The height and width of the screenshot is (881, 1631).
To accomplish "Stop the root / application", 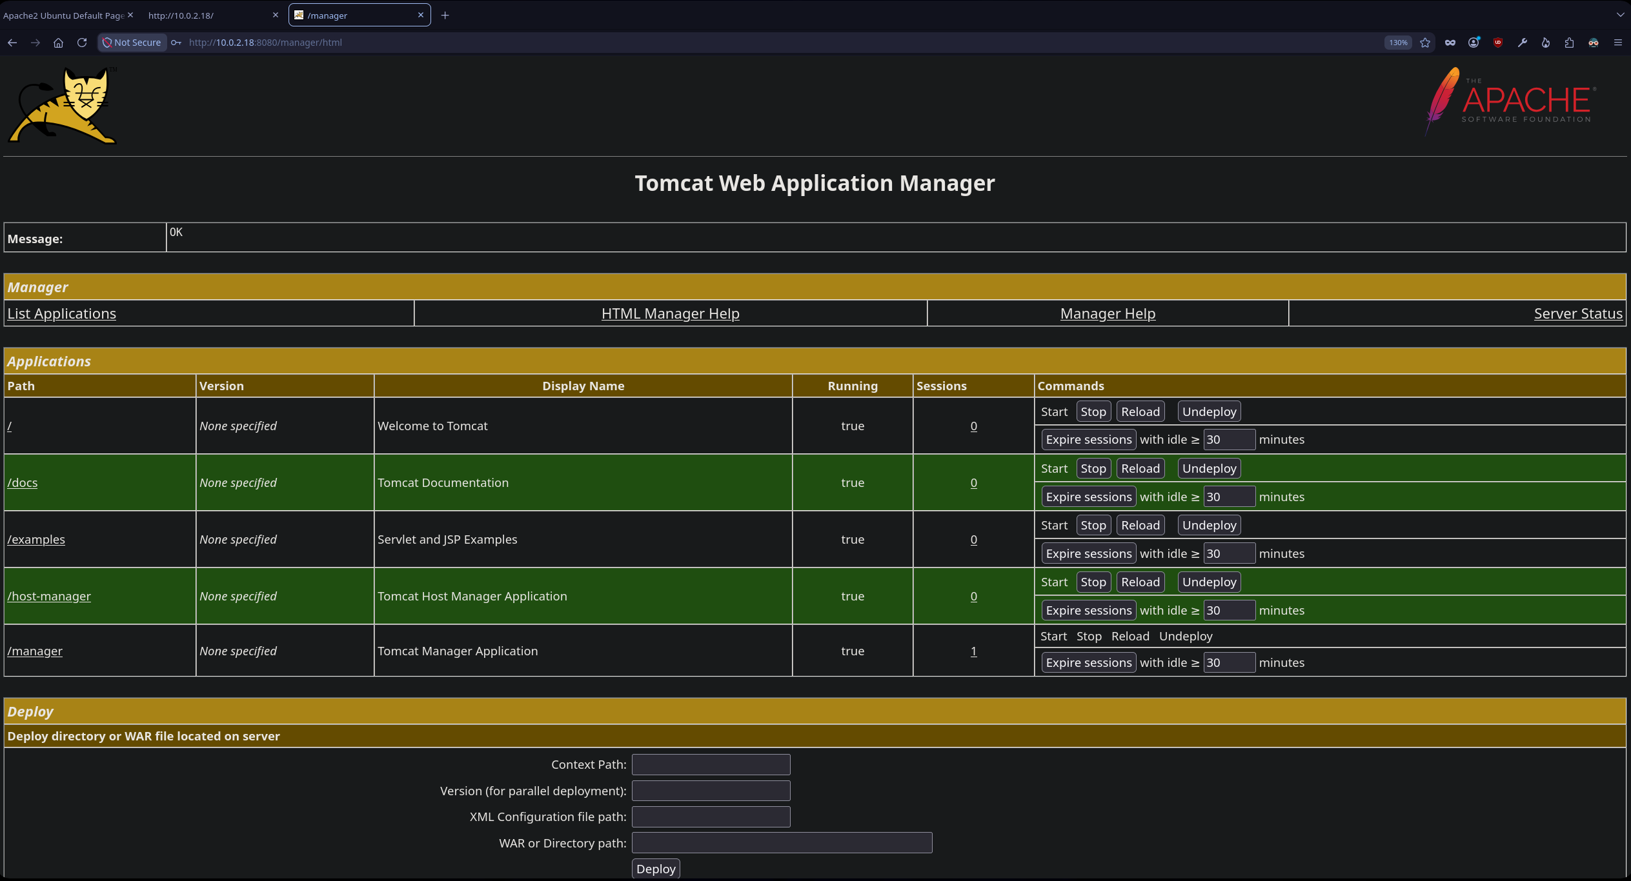I will (1093, 411).
